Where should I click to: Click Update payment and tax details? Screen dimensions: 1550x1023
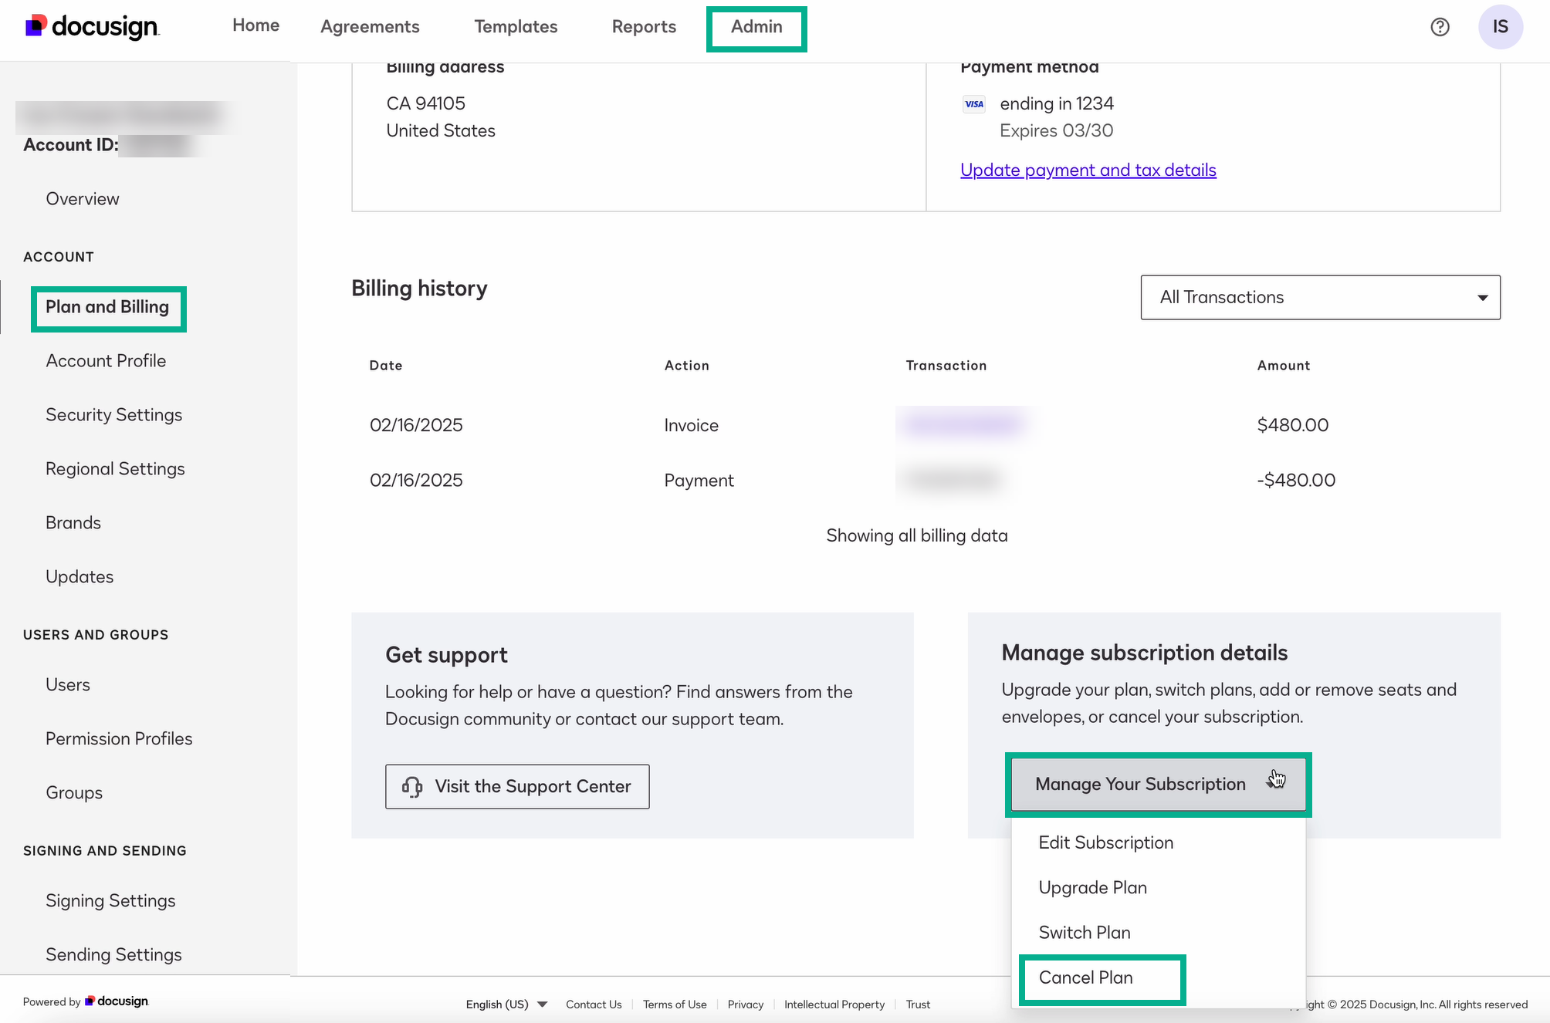pyautogui.click(x=1088, y=170)
